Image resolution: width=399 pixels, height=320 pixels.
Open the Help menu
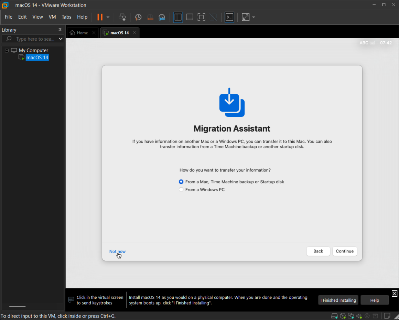click(x=82, y=17)
